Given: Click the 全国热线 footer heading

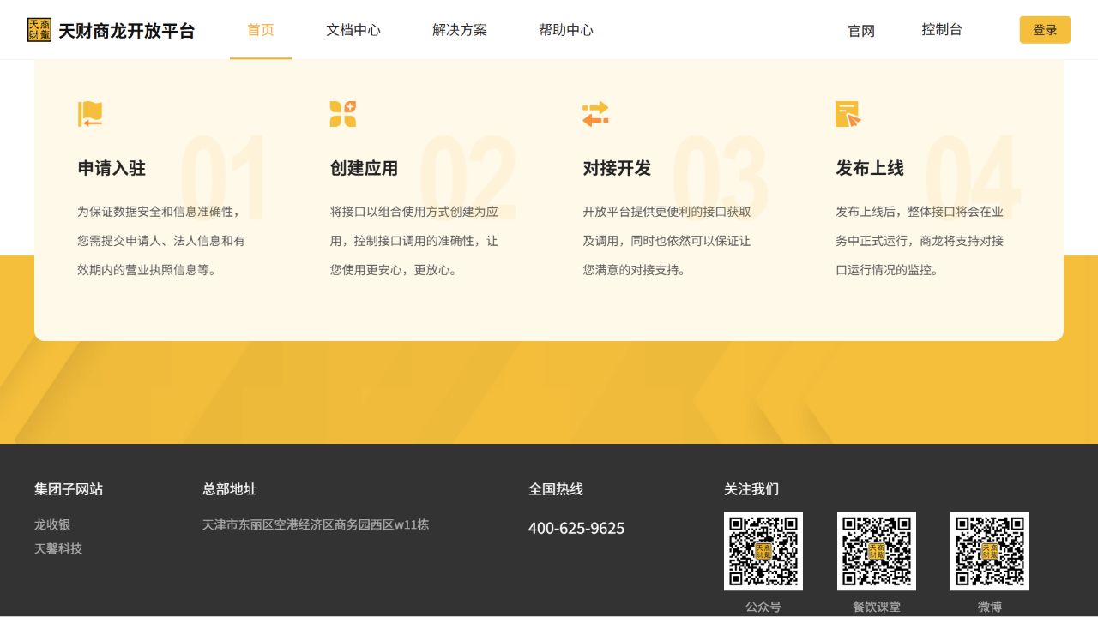Looking at the screenshot, I should click(556, 489).
